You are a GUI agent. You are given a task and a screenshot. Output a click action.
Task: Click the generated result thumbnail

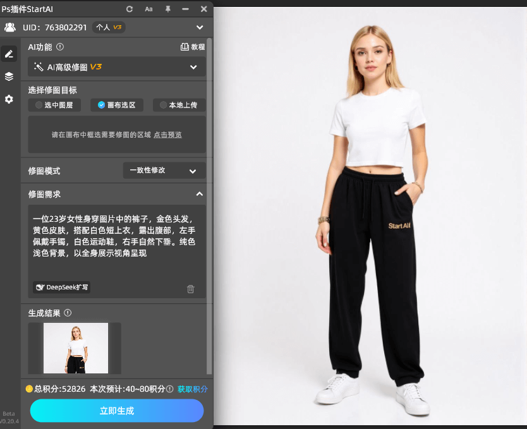tap(75, 348)
